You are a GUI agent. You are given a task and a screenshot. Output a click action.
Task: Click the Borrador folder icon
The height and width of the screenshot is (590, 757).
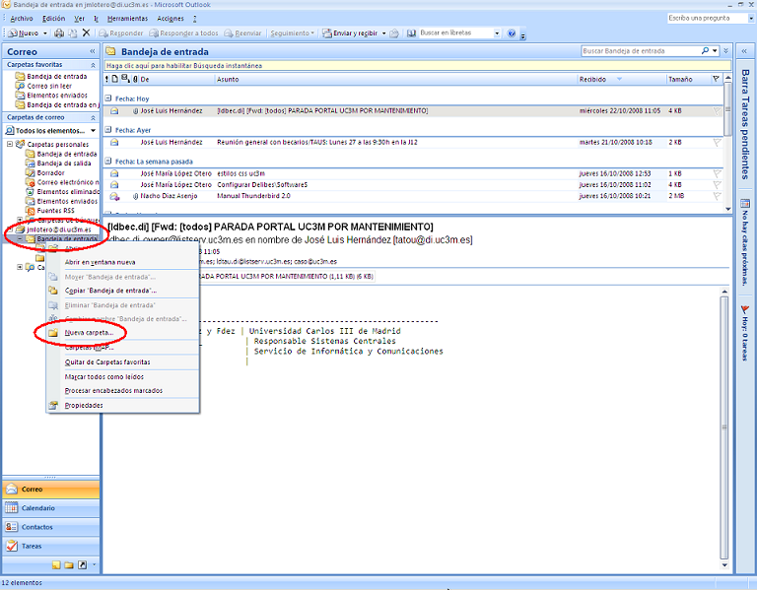point(30,172)
